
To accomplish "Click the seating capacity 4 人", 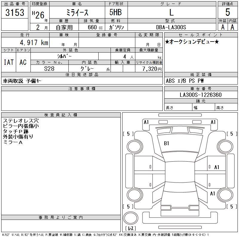I will [x=128, y=57].
